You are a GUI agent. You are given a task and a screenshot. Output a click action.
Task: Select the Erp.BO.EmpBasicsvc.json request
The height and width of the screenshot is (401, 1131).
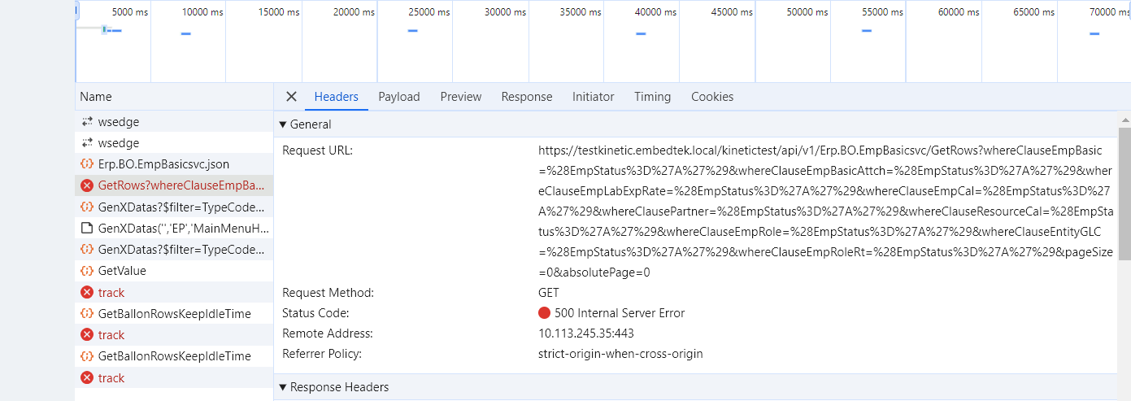pyautogui.click(x=174, y=164)
